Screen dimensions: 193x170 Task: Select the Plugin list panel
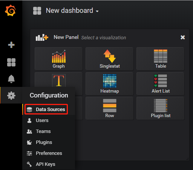tap(161, 108)
